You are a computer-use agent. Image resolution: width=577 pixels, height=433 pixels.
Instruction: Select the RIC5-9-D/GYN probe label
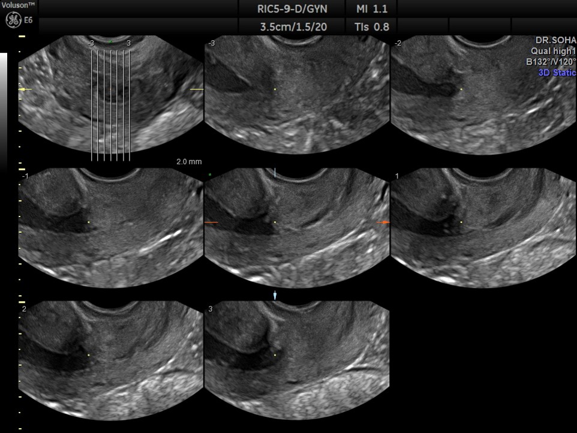pos(292,9)
